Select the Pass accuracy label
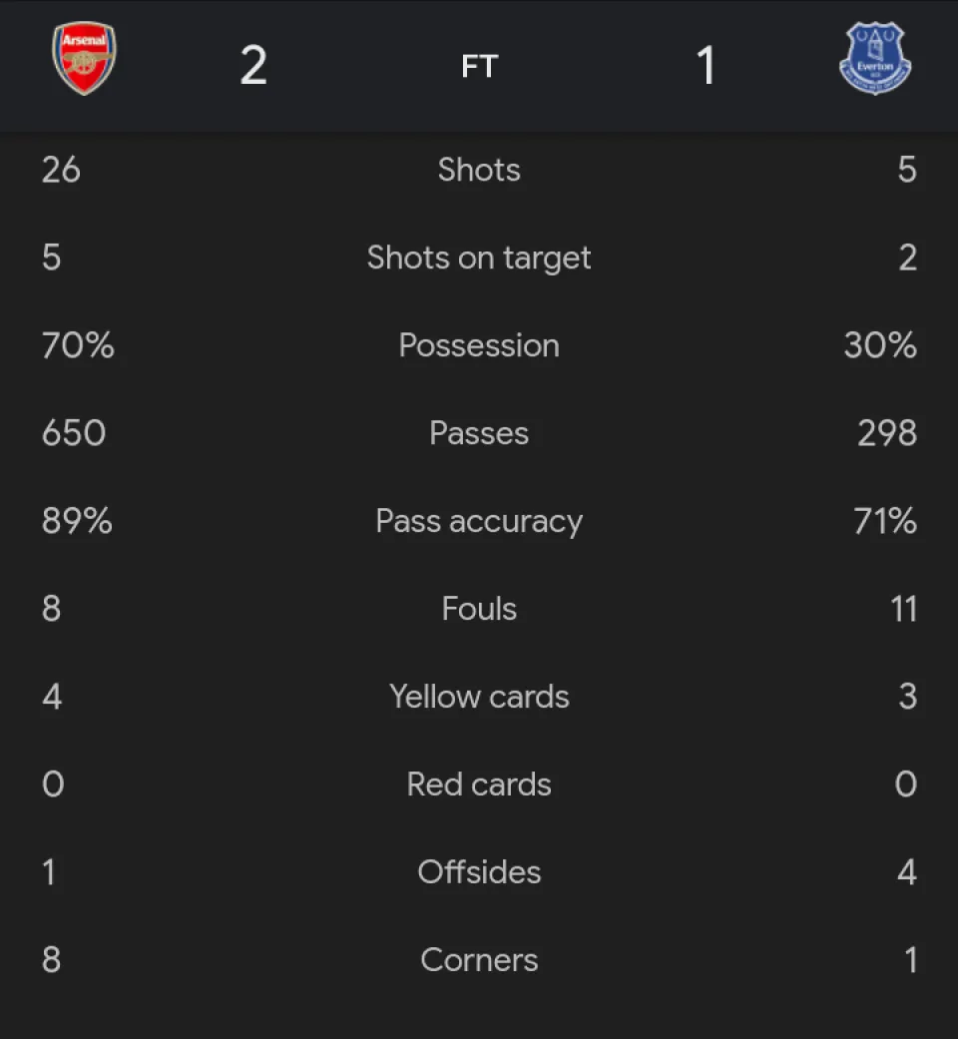This screenshot has height=1039, width=958. tap(479, 521)
